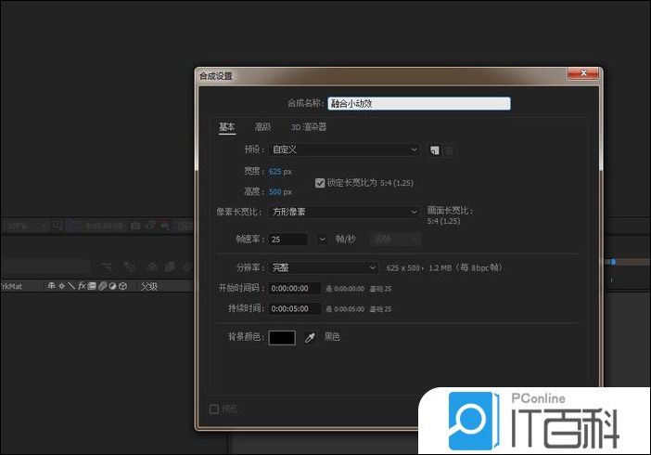Click the motion blur switch column icon
Screen dimensions: 651x455
click(x=103, y=286)
